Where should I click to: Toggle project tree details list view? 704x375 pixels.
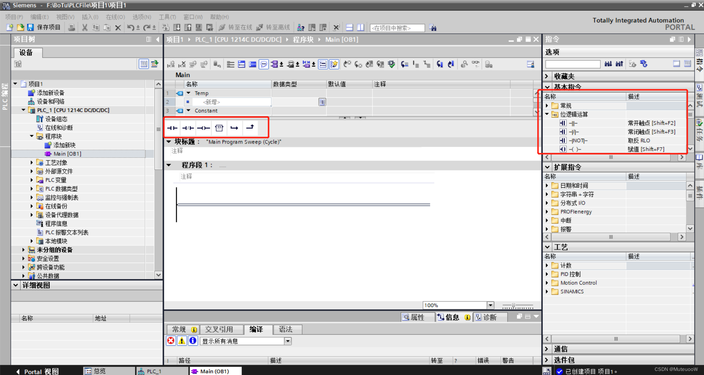(x=144, y=64)
